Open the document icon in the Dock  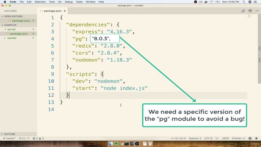[145, 143]
